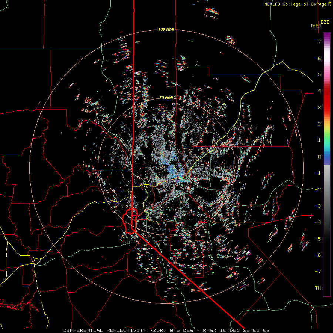Click the -1 dB value on color scale
This screenshot has height=333, width=333.
coord(318,173)
